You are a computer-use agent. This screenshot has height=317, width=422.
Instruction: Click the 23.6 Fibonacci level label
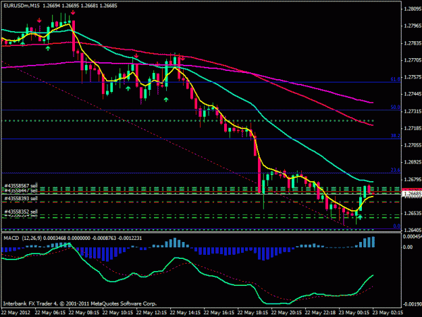point(396,170)
